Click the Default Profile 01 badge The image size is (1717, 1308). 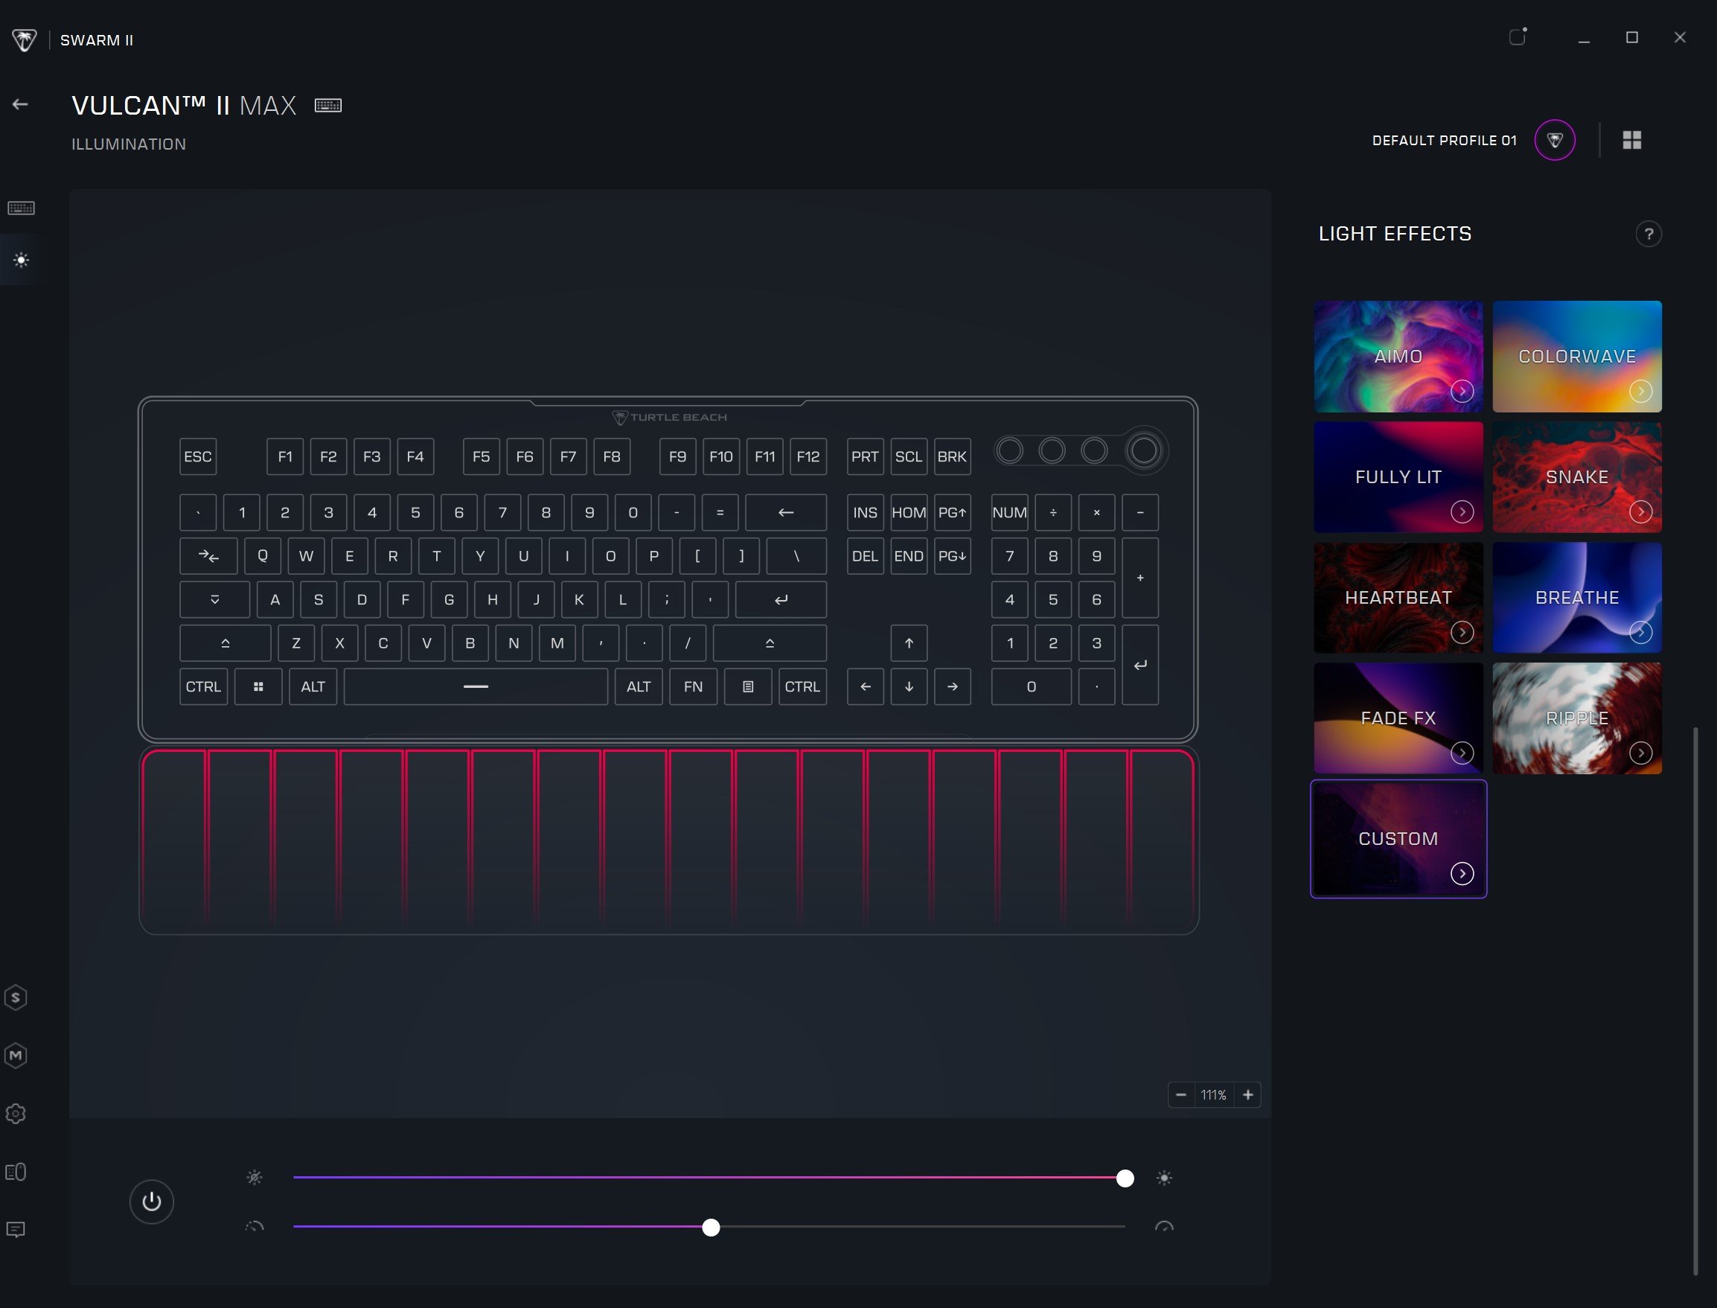coord(1554,140)
